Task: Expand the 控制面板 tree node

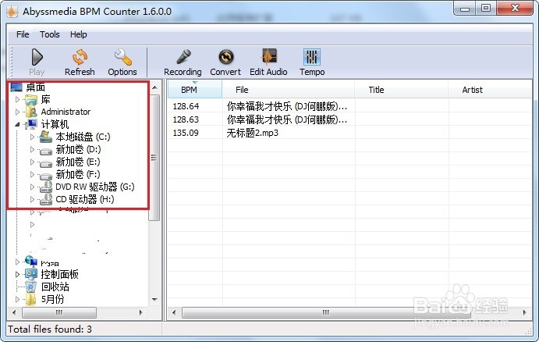Action: click(17, 274)
